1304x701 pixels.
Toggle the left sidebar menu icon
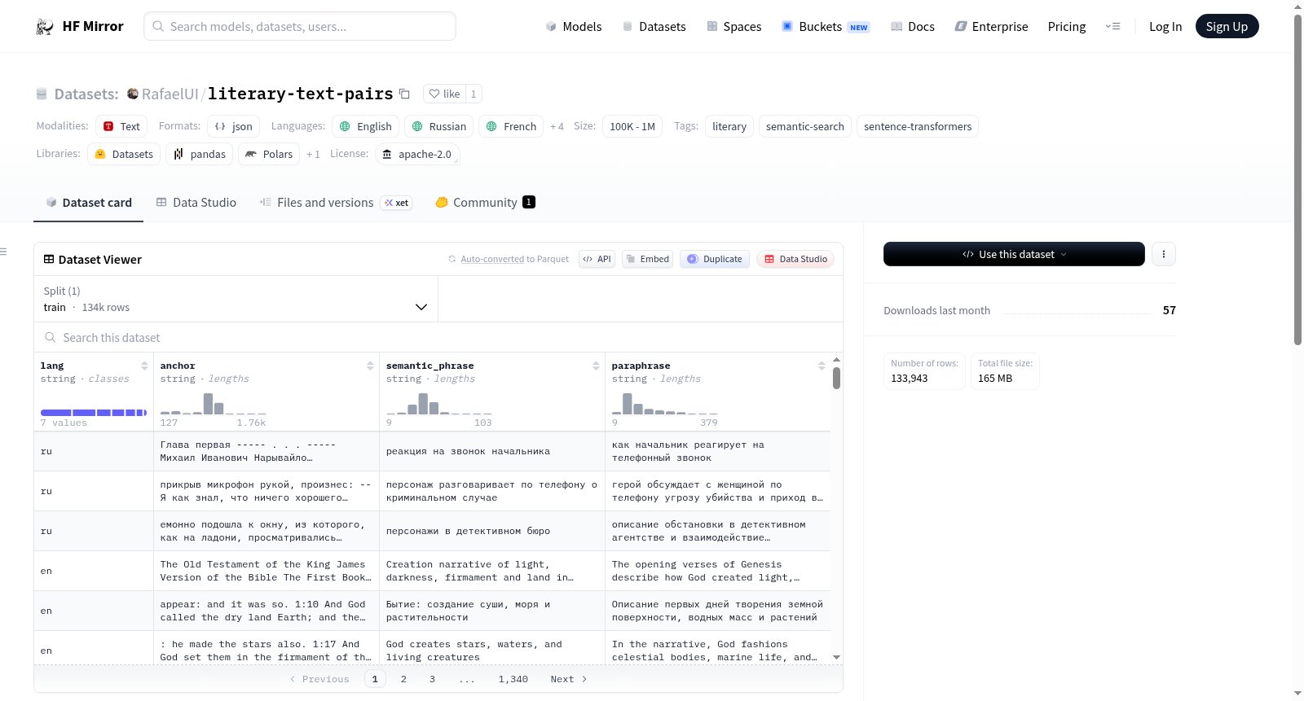4,252
